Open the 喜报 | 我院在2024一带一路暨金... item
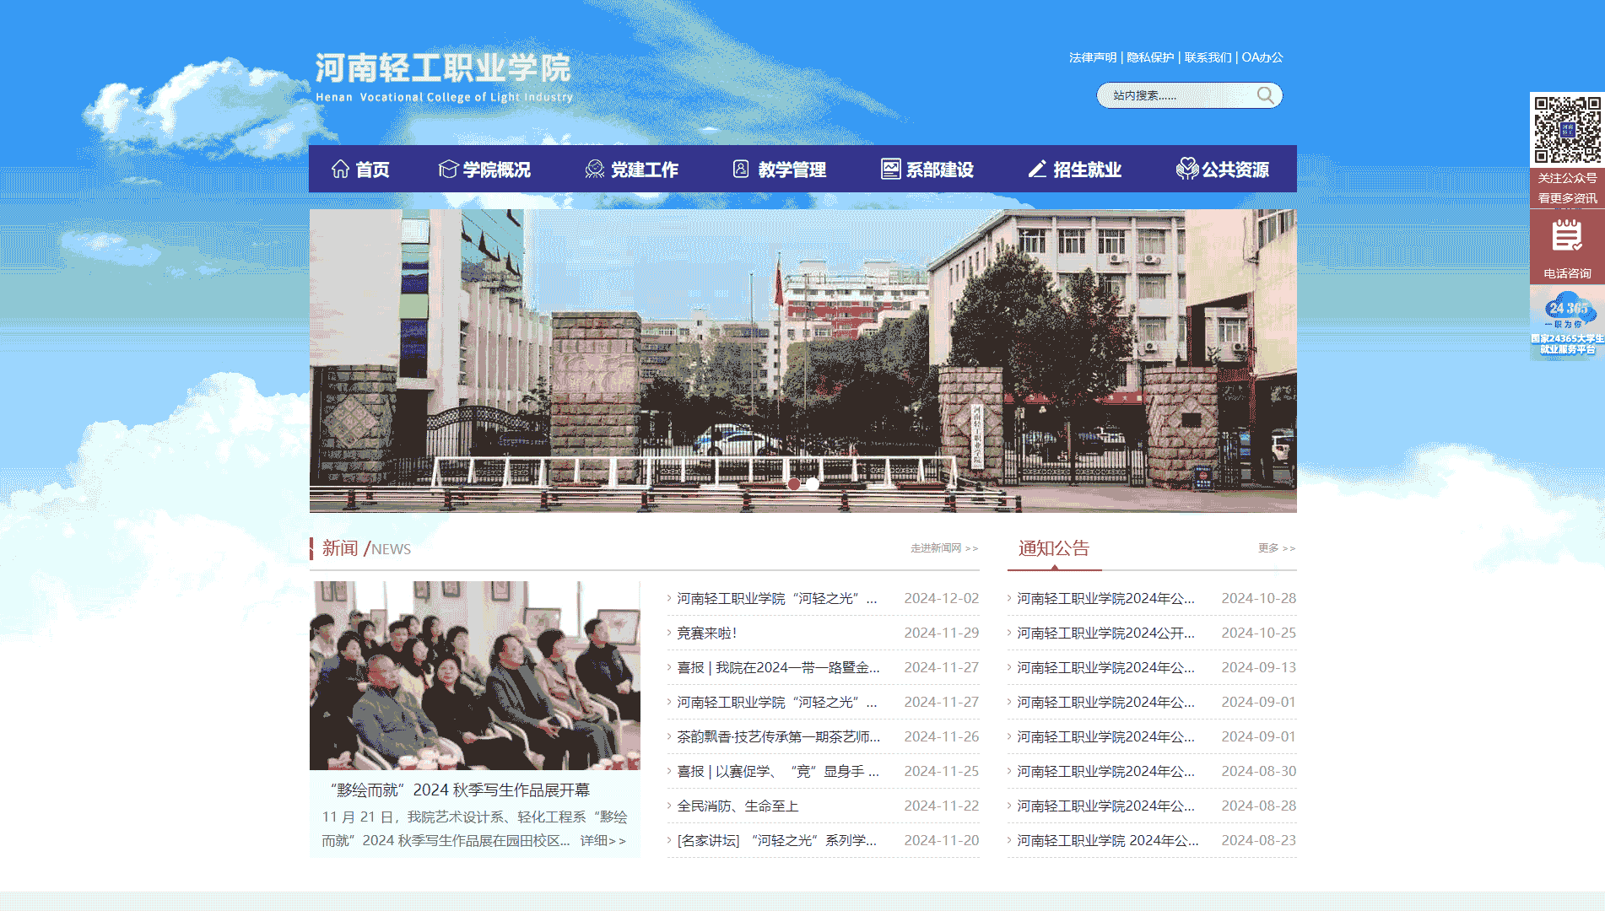1605x911 pixels. click(x=778, y=667)
